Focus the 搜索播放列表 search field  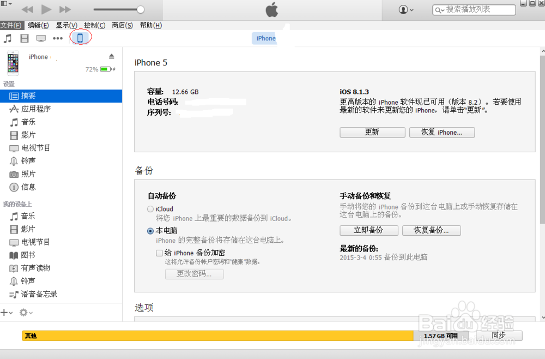pos(474,10)
